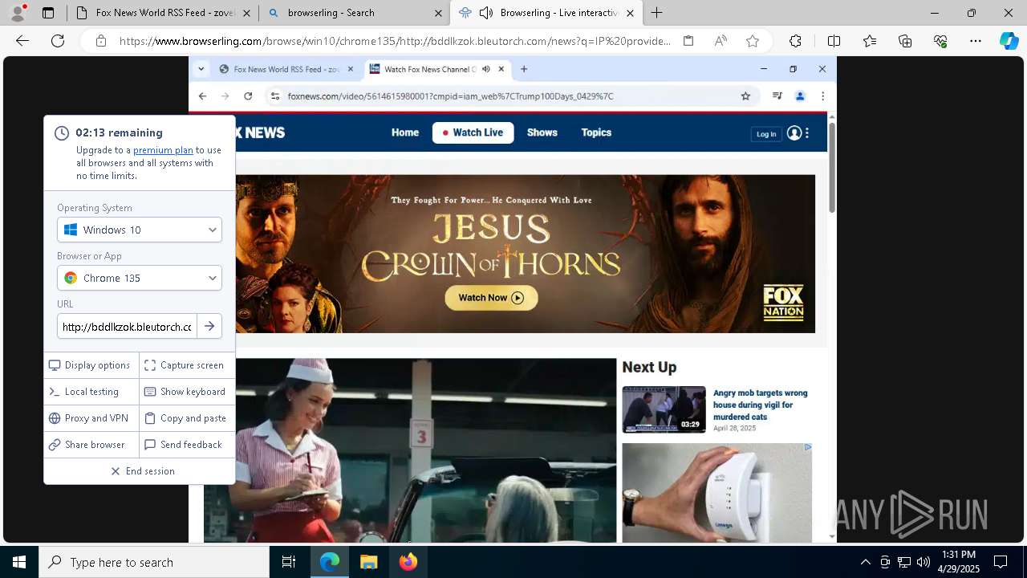Open the premium plan link

pyautogui.click(x=163, y=150)
